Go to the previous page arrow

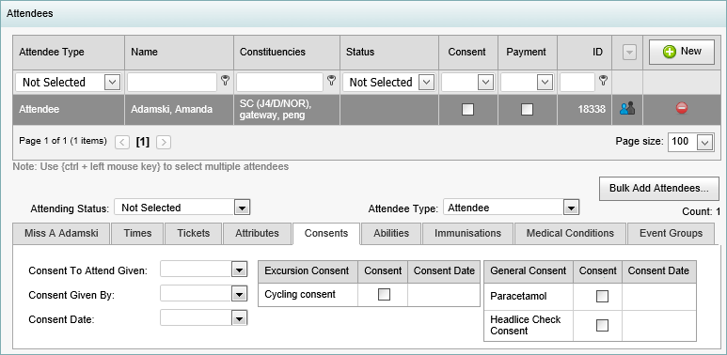click(x=122, y=142)
